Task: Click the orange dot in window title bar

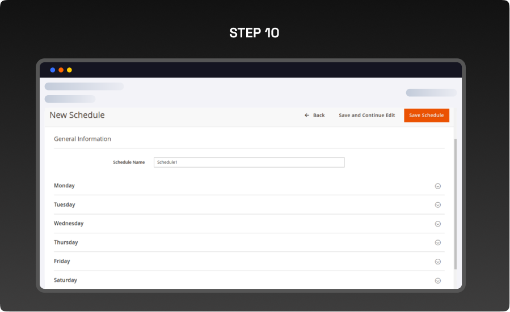Action: point(61,70)
